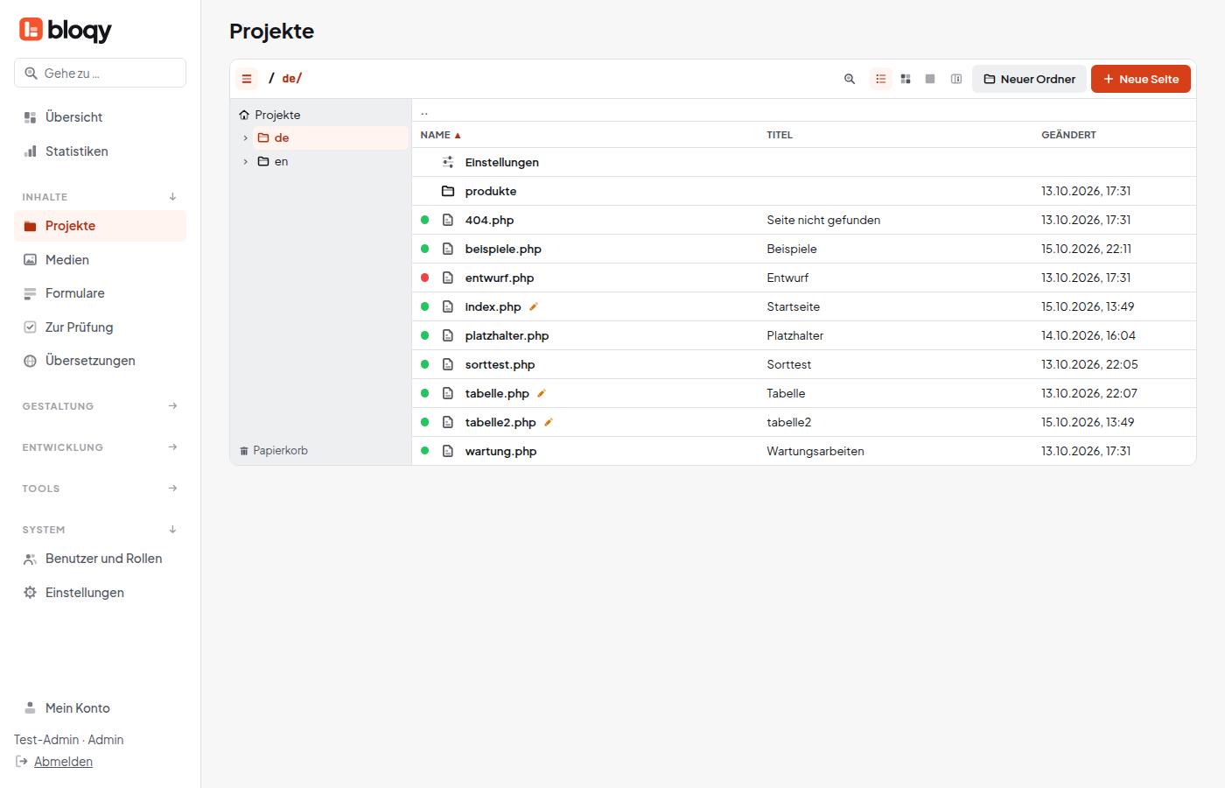
Task: Click pencil icon next to index.php
Action: (534, 306)
